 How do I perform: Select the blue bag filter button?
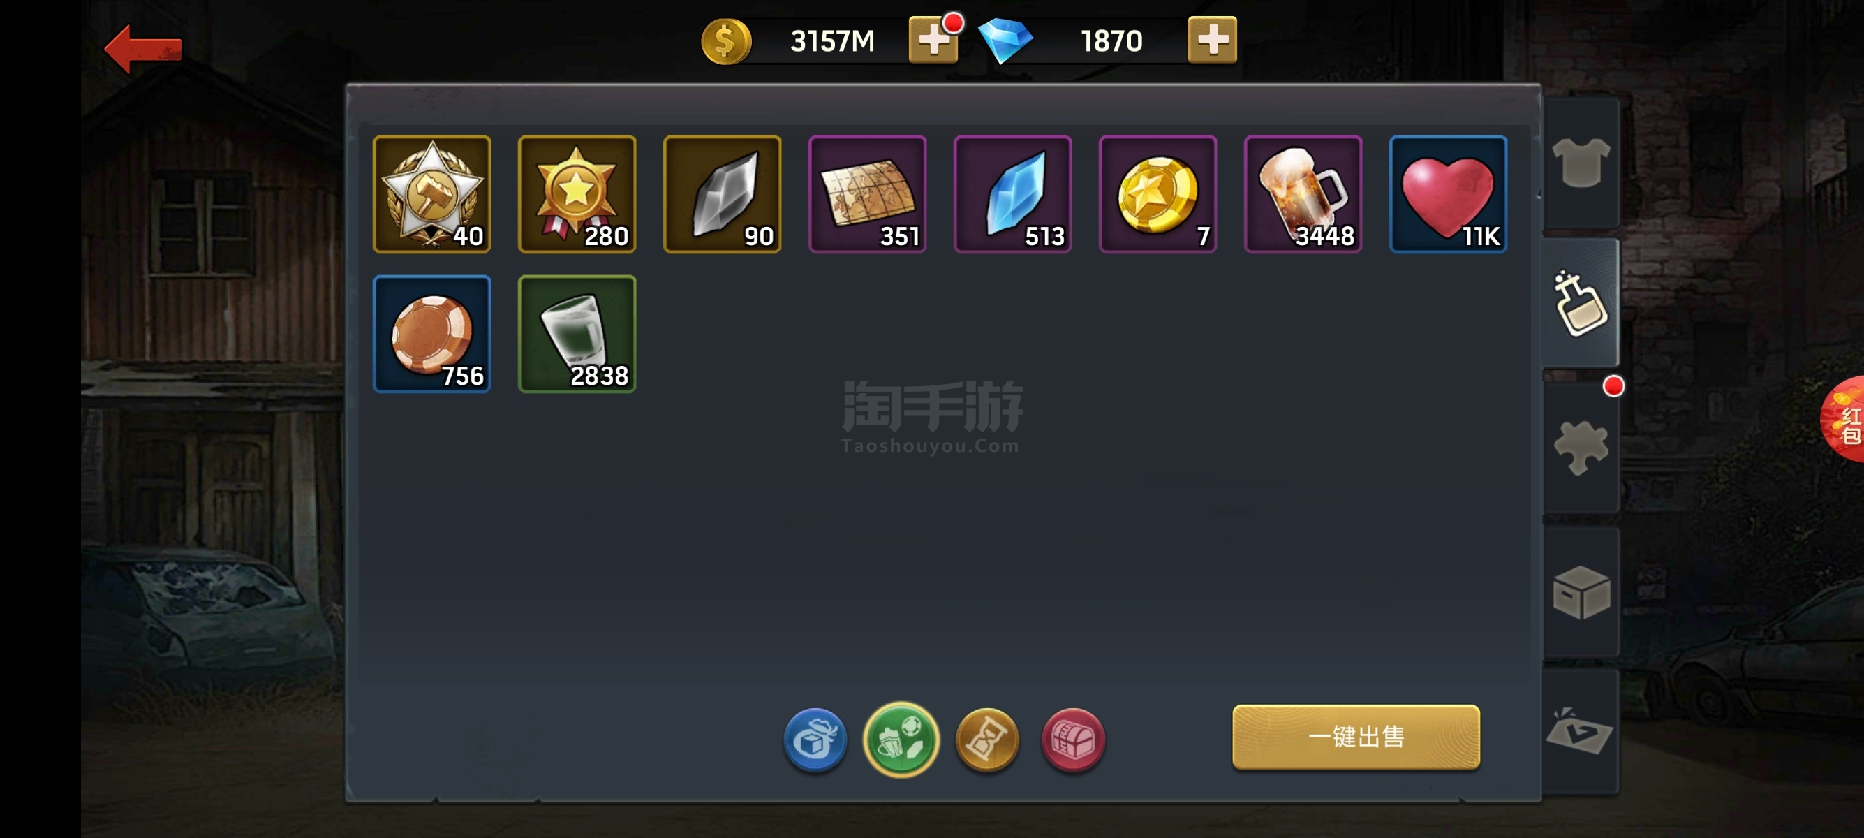coord(815,740)
